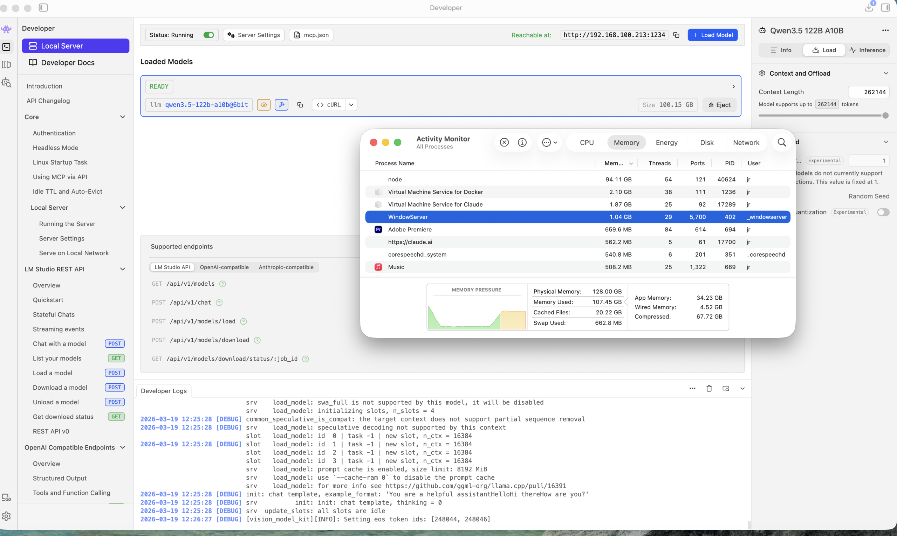Open the Idle TTL and Auto-Evict page

point(68,192)
